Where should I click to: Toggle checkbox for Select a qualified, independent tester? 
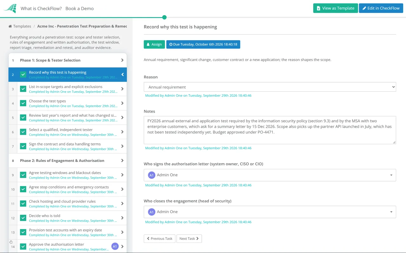(x=23, y=132)
